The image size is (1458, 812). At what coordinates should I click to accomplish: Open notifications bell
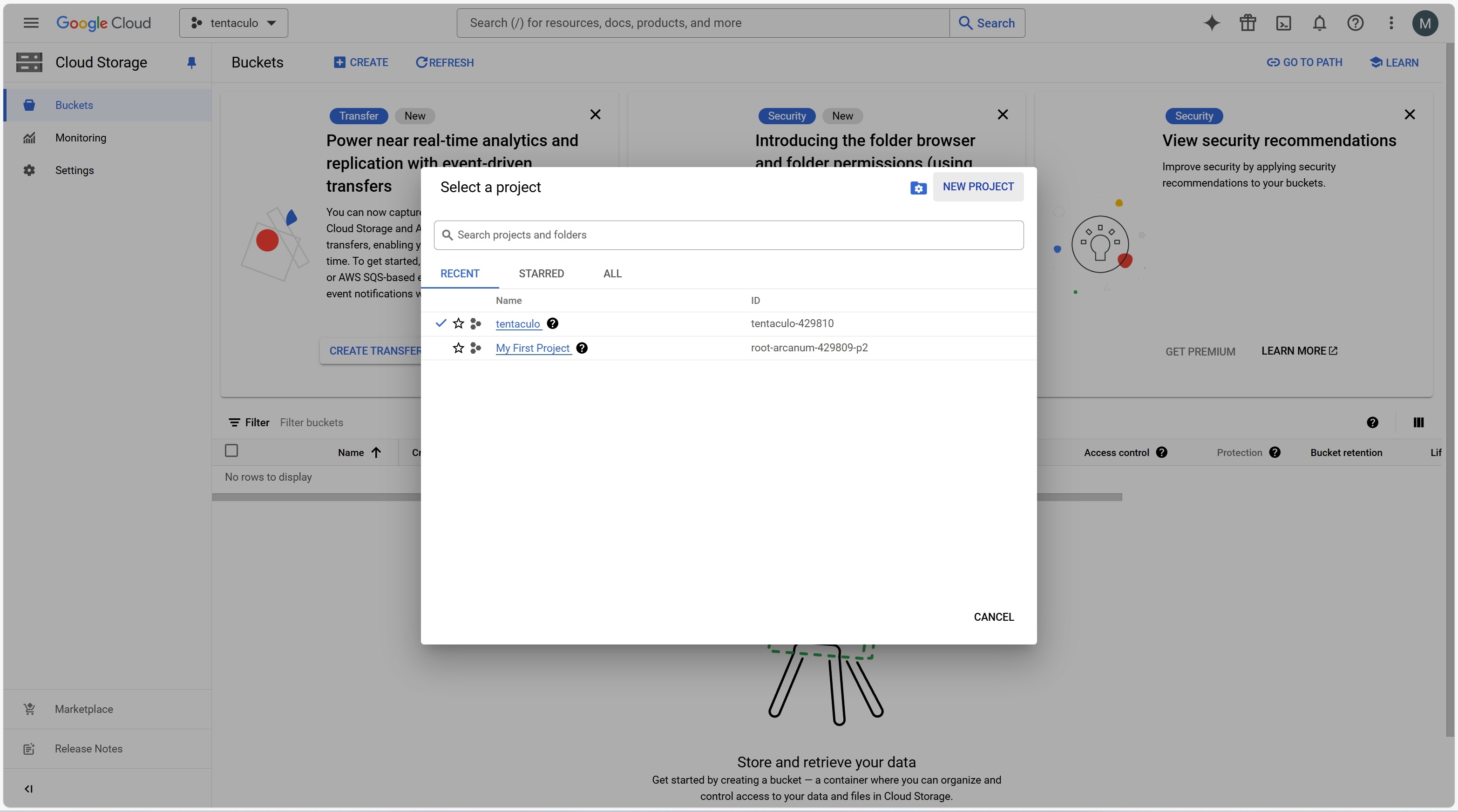click(1319, 23)
